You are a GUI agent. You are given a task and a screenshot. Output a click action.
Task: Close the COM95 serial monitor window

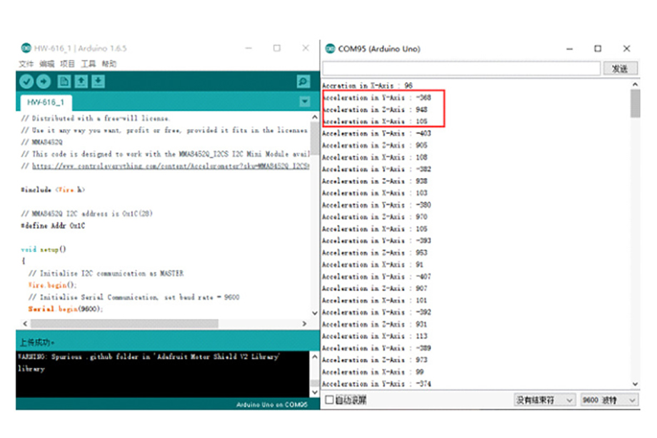[626, 49]
